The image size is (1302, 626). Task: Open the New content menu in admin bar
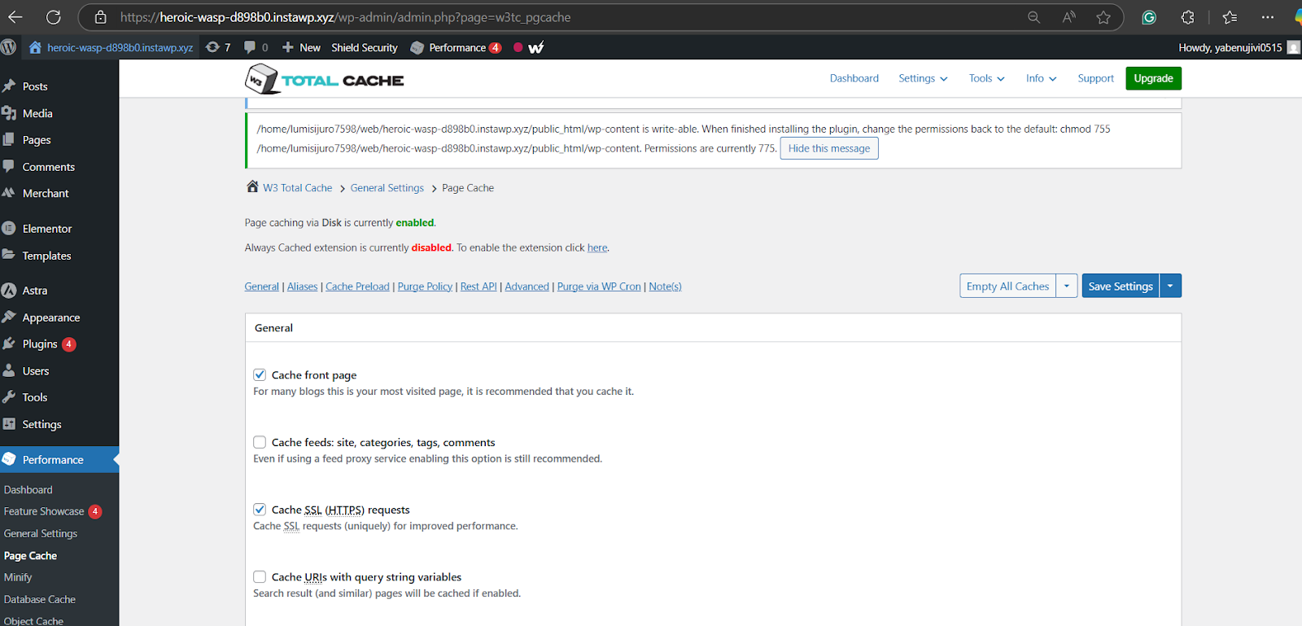(301, 47)
